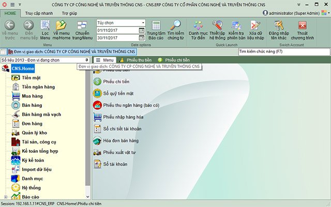Click red application logo in title bar
331x207 pixels.
coord(4,5)
